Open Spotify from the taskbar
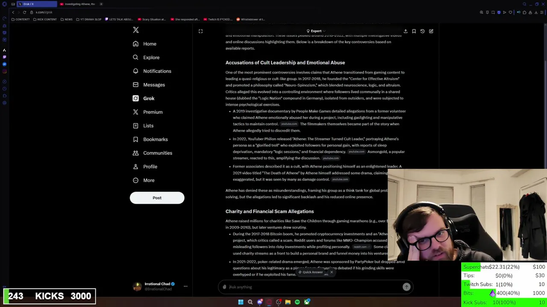Image resolution: width=547 pixels, height=307 pixels. (x=297, y=302)
